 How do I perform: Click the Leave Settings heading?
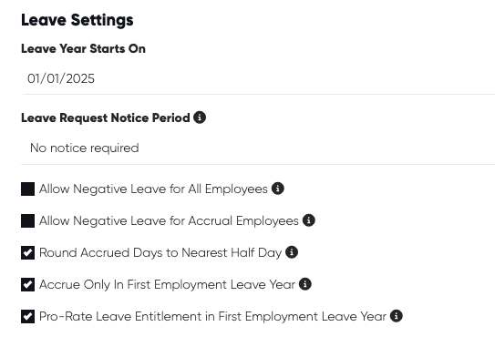tap(77, 20)
